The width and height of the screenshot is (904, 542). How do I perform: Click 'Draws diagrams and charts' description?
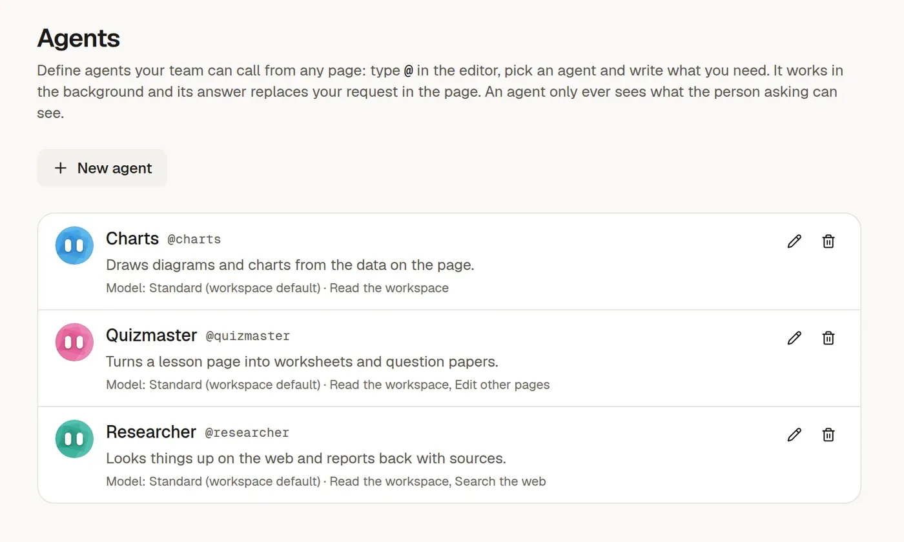coord(290,265)
